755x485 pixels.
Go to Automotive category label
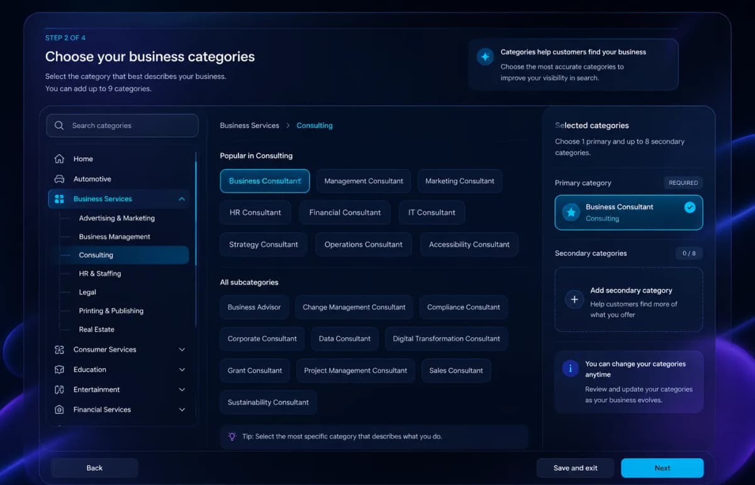92,179
